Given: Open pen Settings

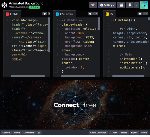Looking at the screenshot, I should click(107, 5).
